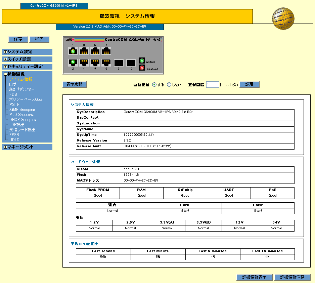
Task: Open FDB page in sidebar
Action: click(x=13, y=94)
